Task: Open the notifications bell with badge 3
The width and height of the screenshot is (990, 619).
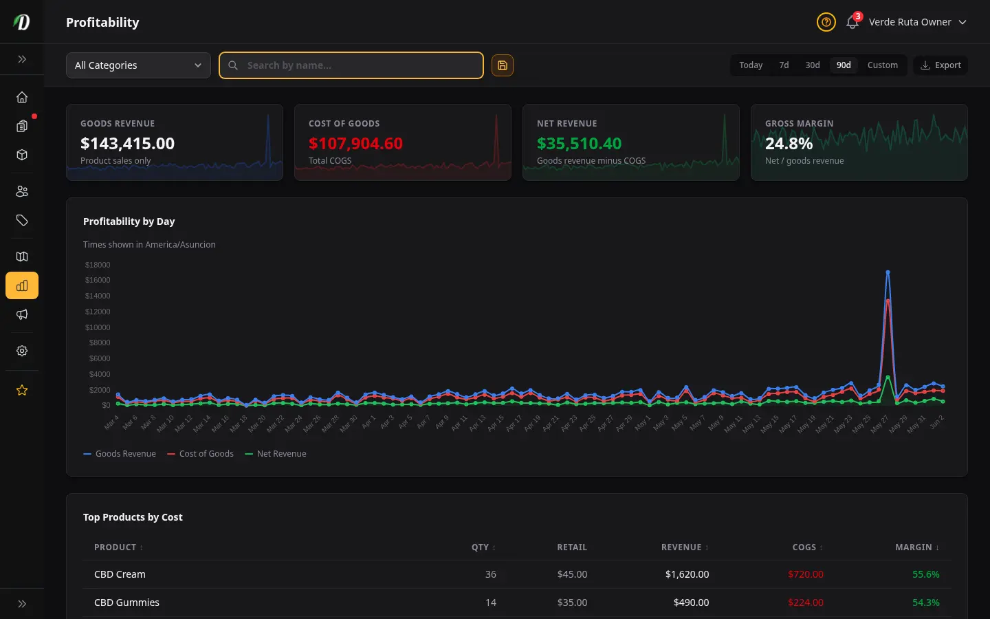Action: pyautogui.click(x=852, y=22)
